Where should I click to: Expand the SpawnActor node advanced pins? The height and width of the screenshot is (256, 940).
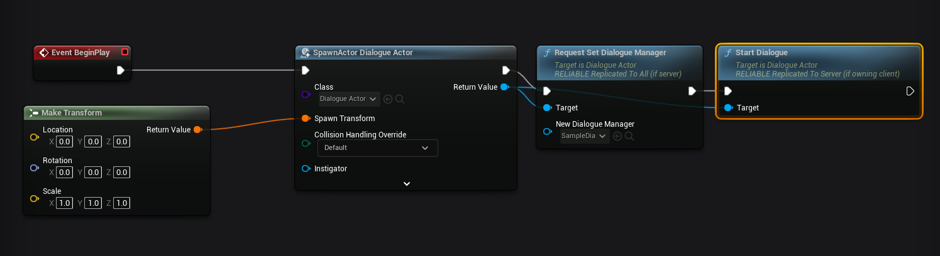406,184
